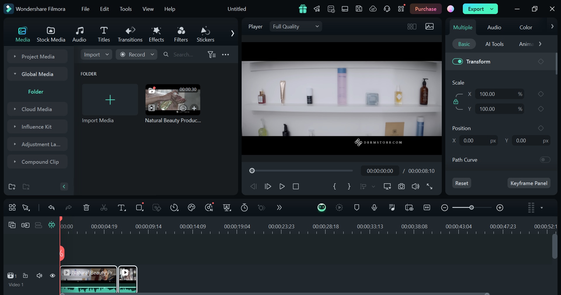Open the Export dropdown arrow
Image resolution: width=561 pixels, height=295 pixels.
492,9
